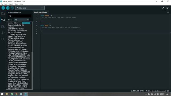Expand the Arduino Uno board selector dropdown
Image resolution: width=171 pixels, height=96 pixels.
[30, 8]
